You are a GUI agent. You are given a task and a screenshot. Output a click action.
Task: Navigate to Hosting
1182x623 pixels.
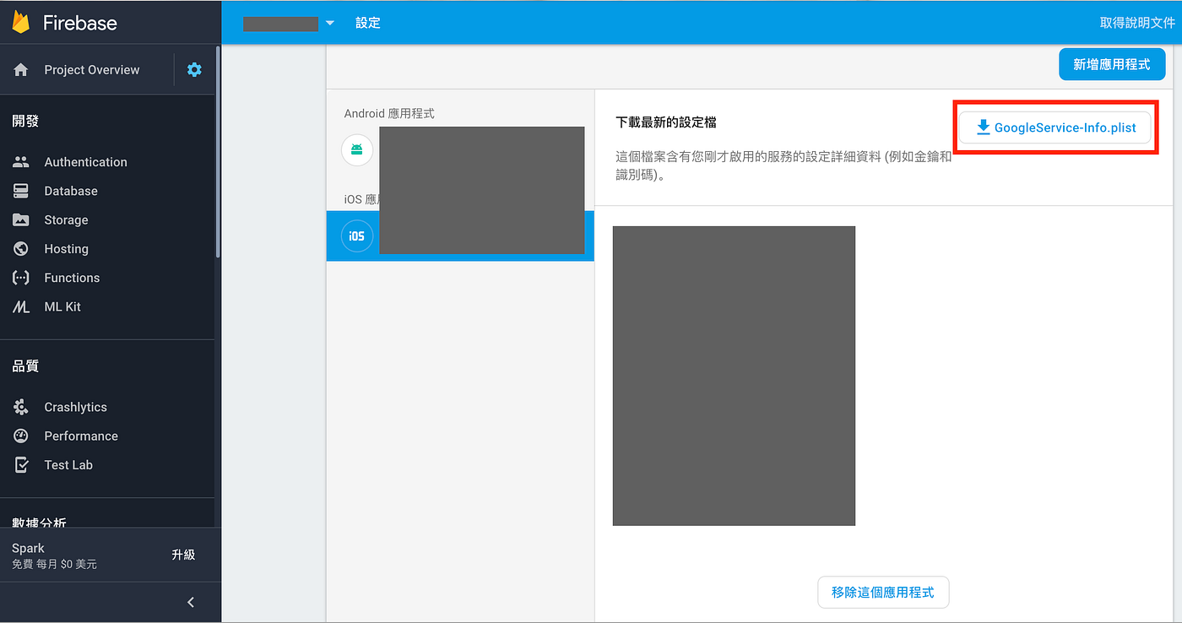coord(65,248)
